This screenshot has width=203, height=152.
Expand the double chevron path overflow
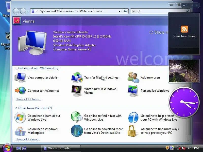point(37,11)
